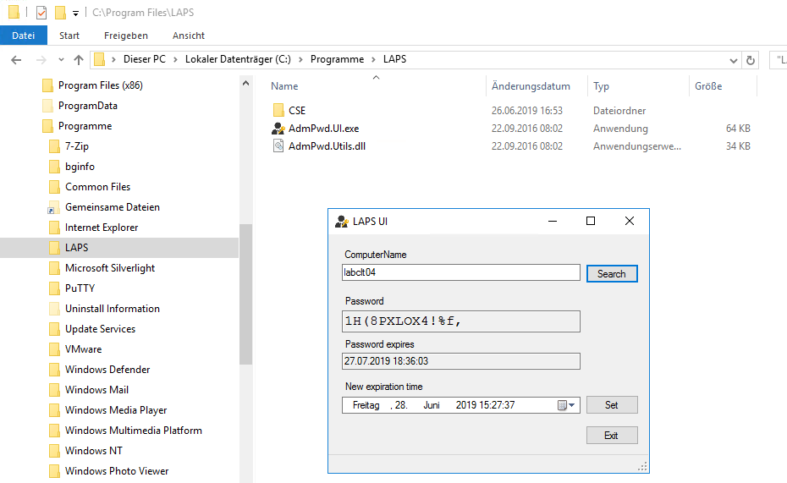Click the LAPS UI title bar icon
Viewport: 787px width, 483px height.
click(342, 222)
